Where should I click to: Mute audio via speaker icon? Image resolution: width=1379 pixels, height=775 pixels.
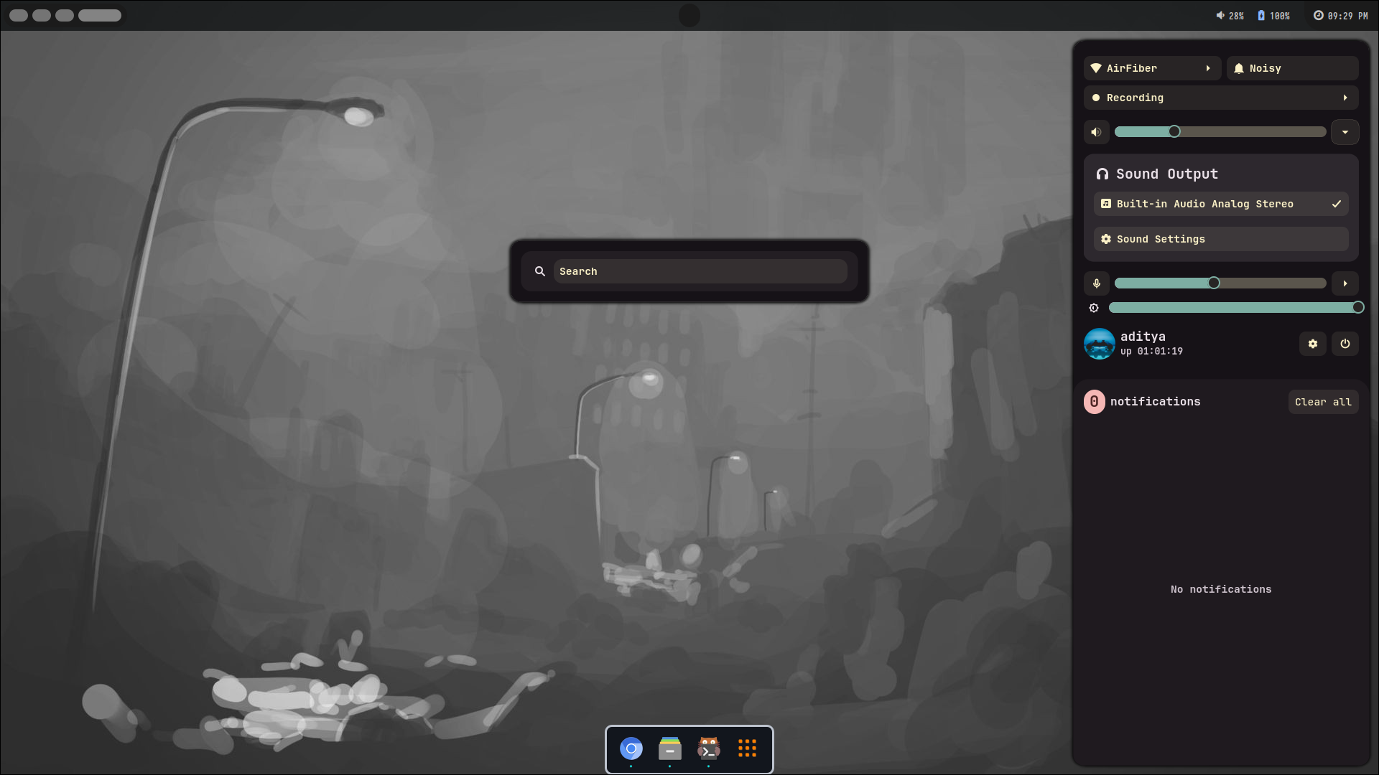[1096, 132]
